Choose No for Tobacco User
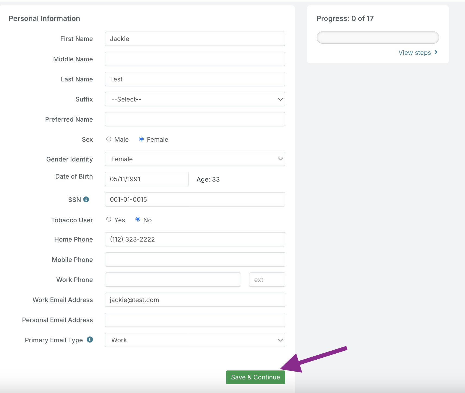This screenshot has width=465, height=393. 138,219
